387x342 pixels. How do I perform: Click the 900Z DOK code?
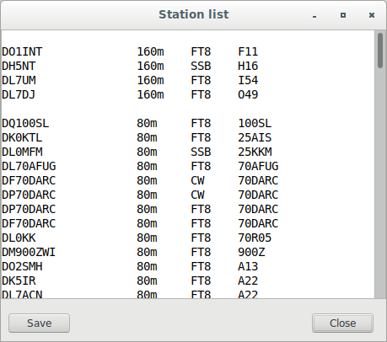click(251, 253)
